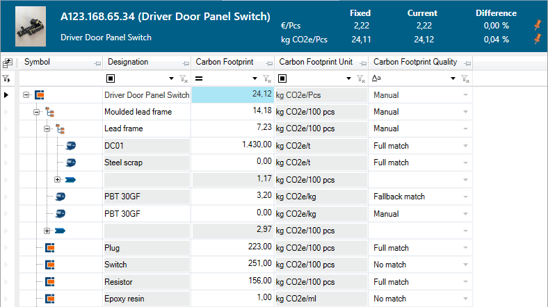This screenshot has width=548, height=307.
Task: Collapse the Moulded lead frame tree node
Action: [37, 112]
